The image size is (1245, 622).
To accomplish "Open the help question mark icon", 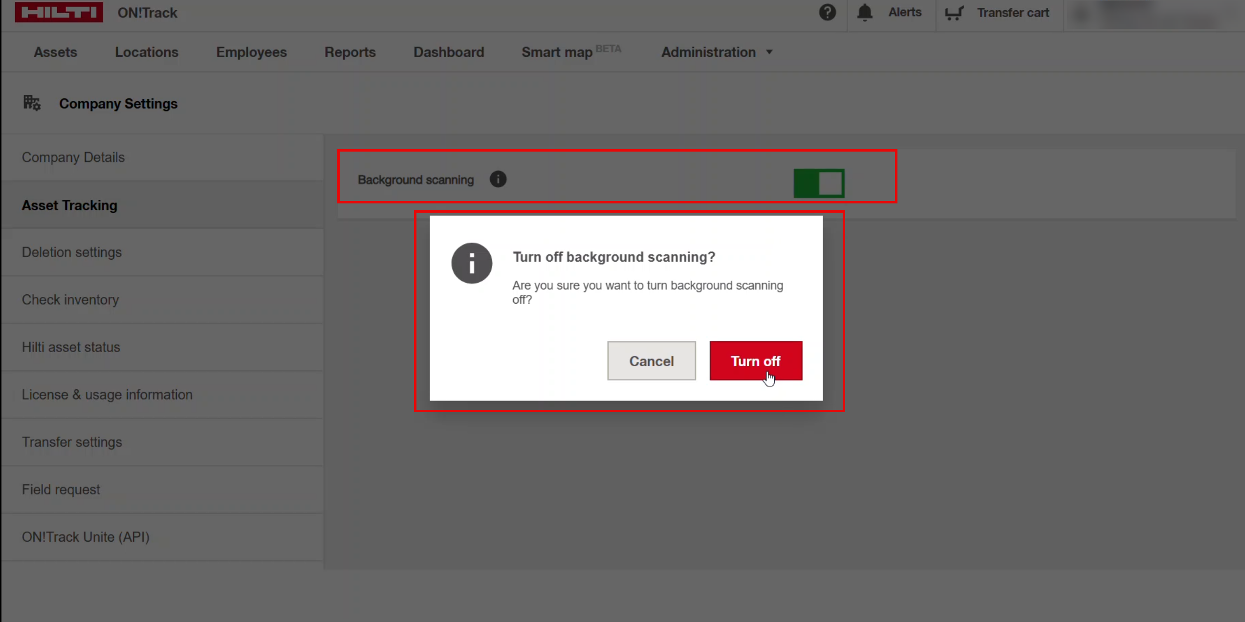I will 827,12.
